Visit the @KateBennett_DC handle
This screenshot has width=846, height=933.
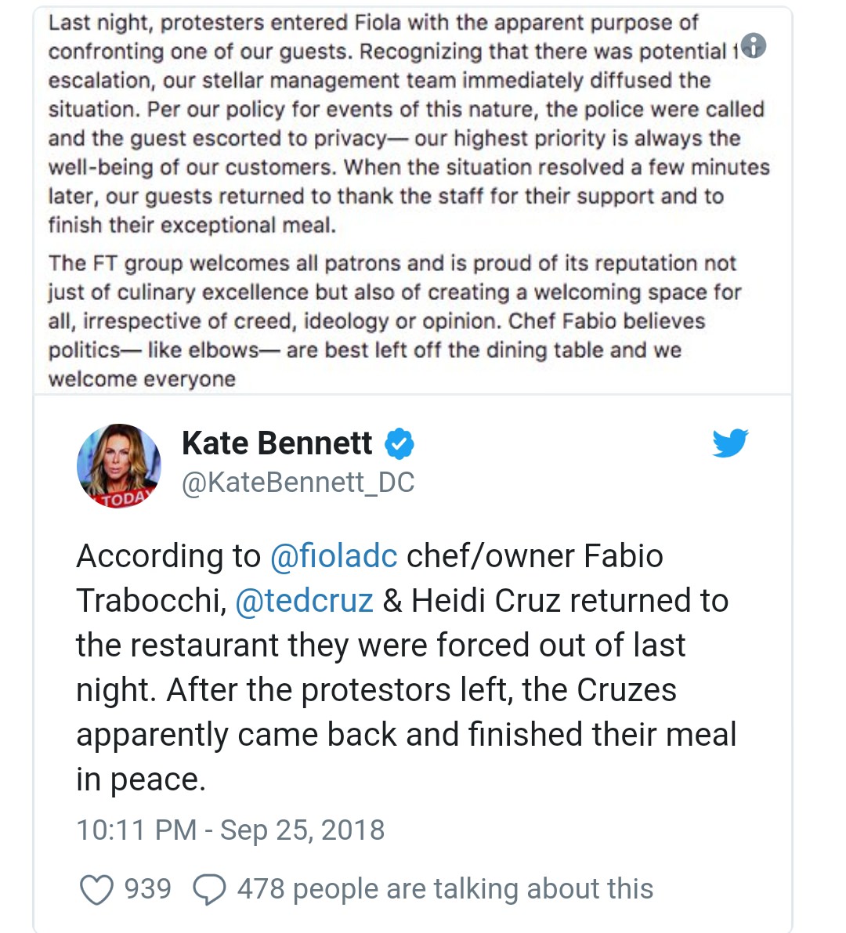tap(298, 482)
